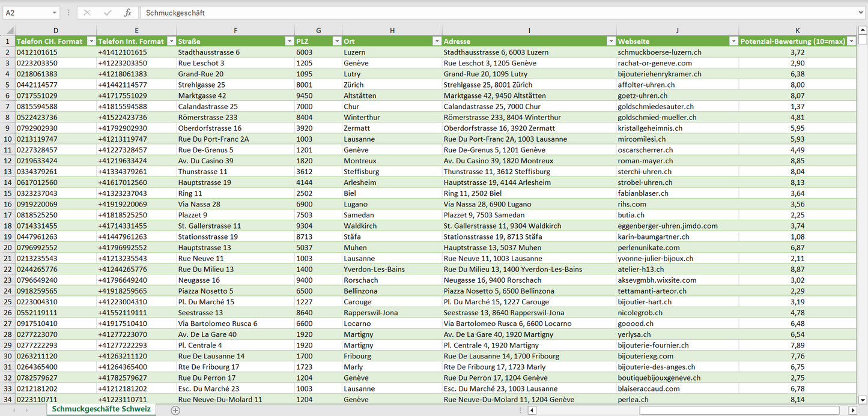Open the Webseite column filter dropdown
Viewport: 868px width, 416px height.
[x=733, y=41]
